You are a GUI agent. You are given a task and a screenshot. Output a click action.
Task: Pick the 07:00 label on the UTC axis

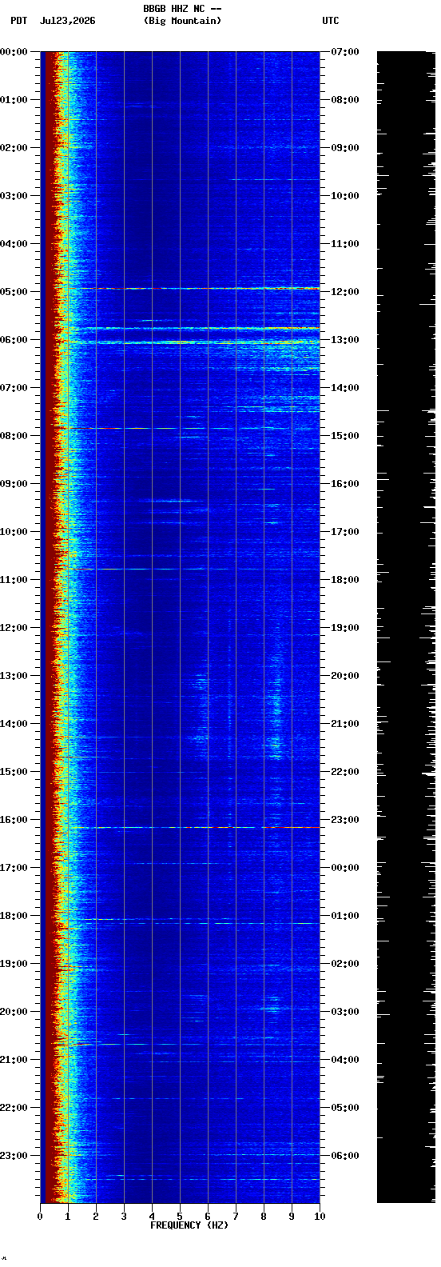pyautogui.click(x=345, y=52)
